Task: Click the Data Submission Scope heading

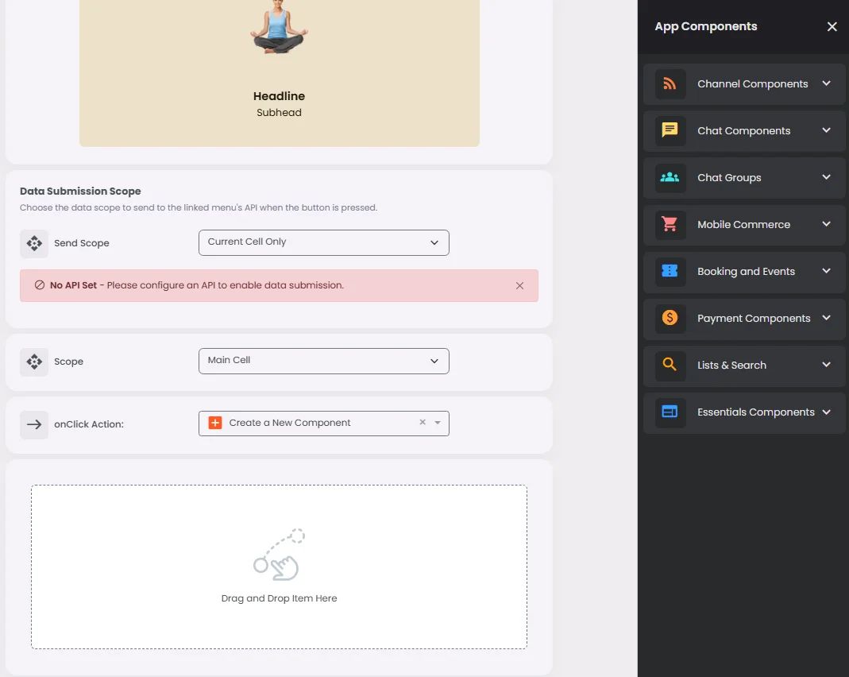Action: (x=80, y=191)
